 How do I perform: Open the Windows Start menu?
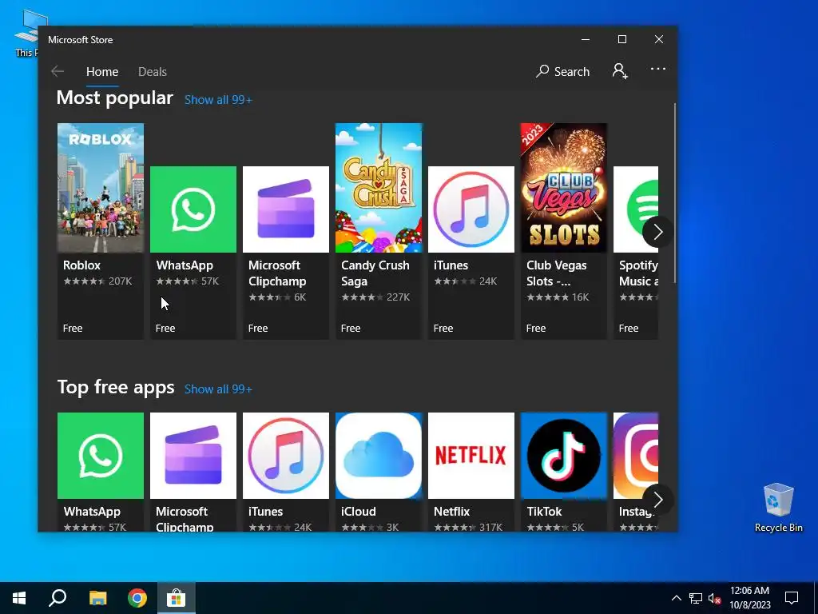click(19, 598)
